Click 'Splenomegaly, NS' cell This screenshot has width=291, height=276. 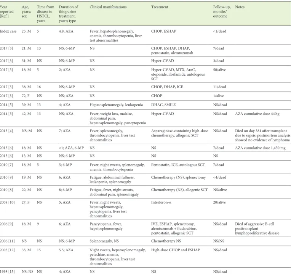coord(104,241)
